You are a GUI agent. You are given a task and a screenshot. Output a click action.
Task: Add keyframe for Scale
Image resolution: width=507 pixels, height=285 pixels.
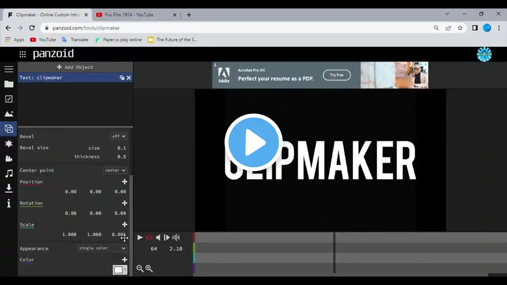click(124, 224)
